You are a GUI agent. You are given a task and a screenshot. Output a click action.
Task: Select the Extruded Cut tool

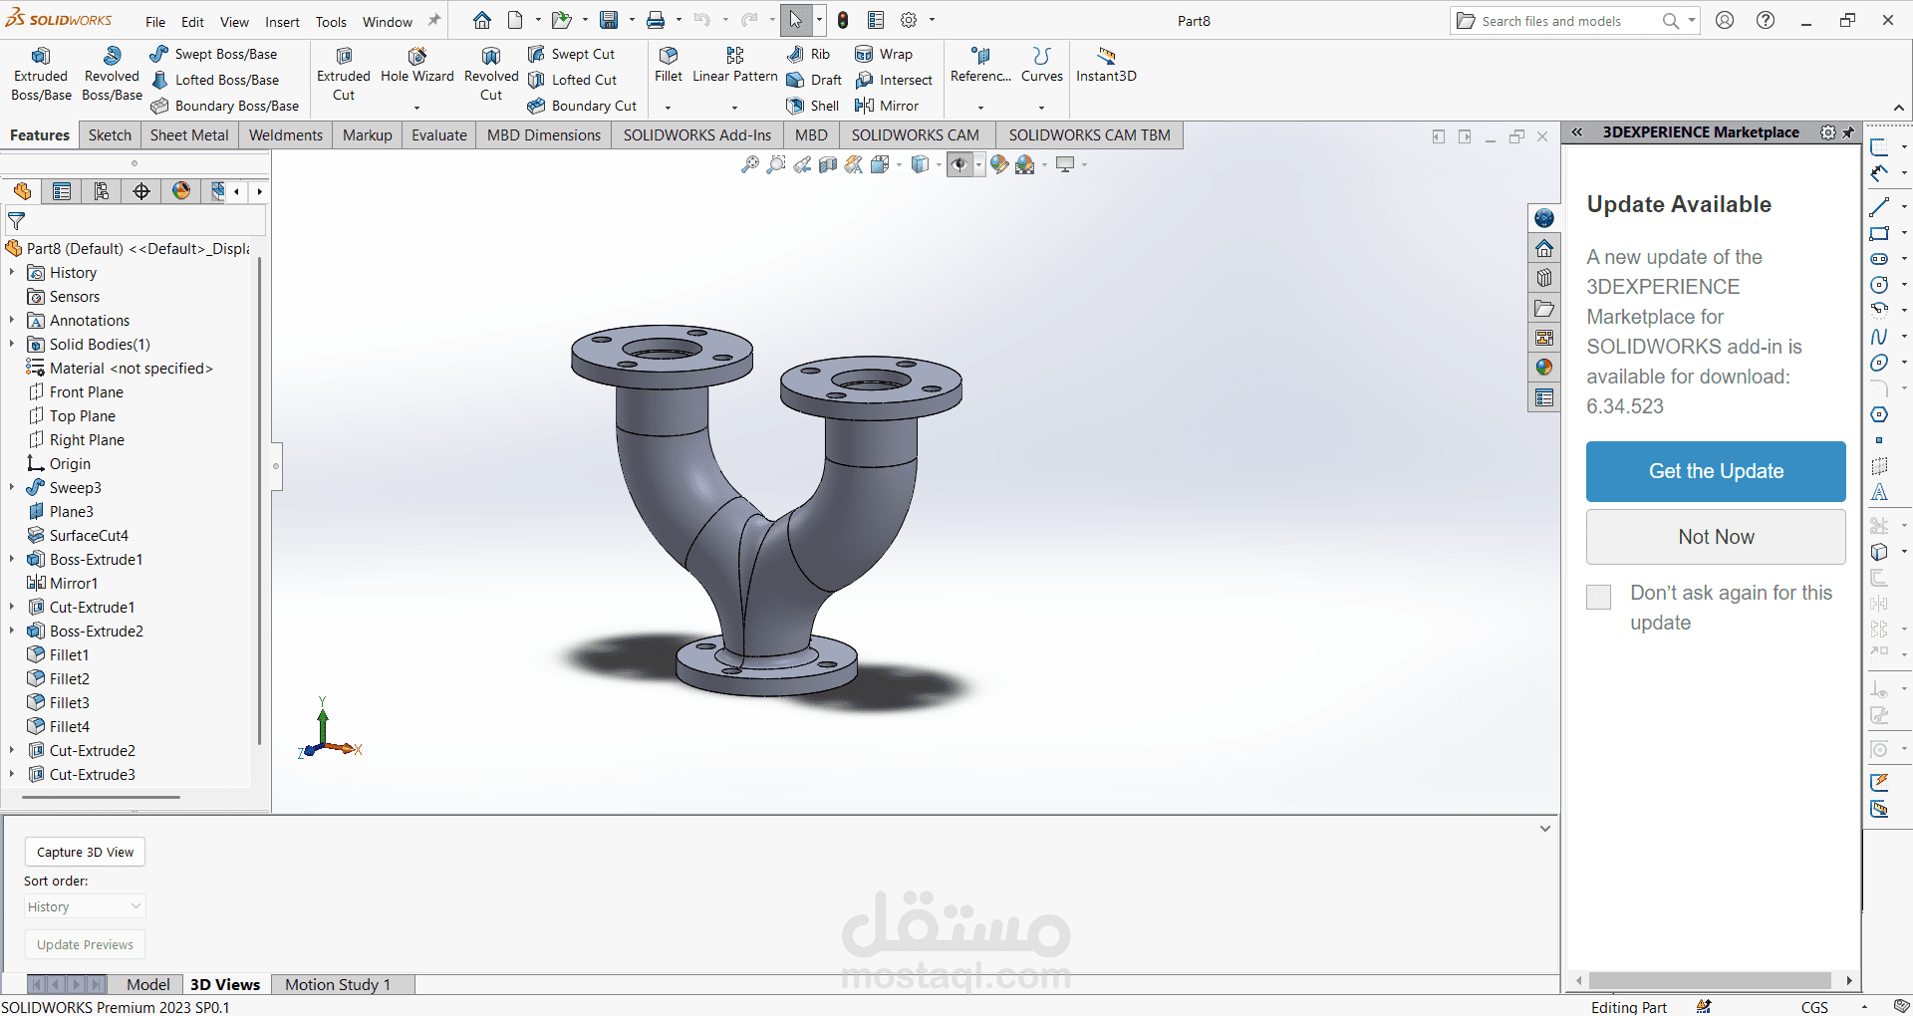344,74
